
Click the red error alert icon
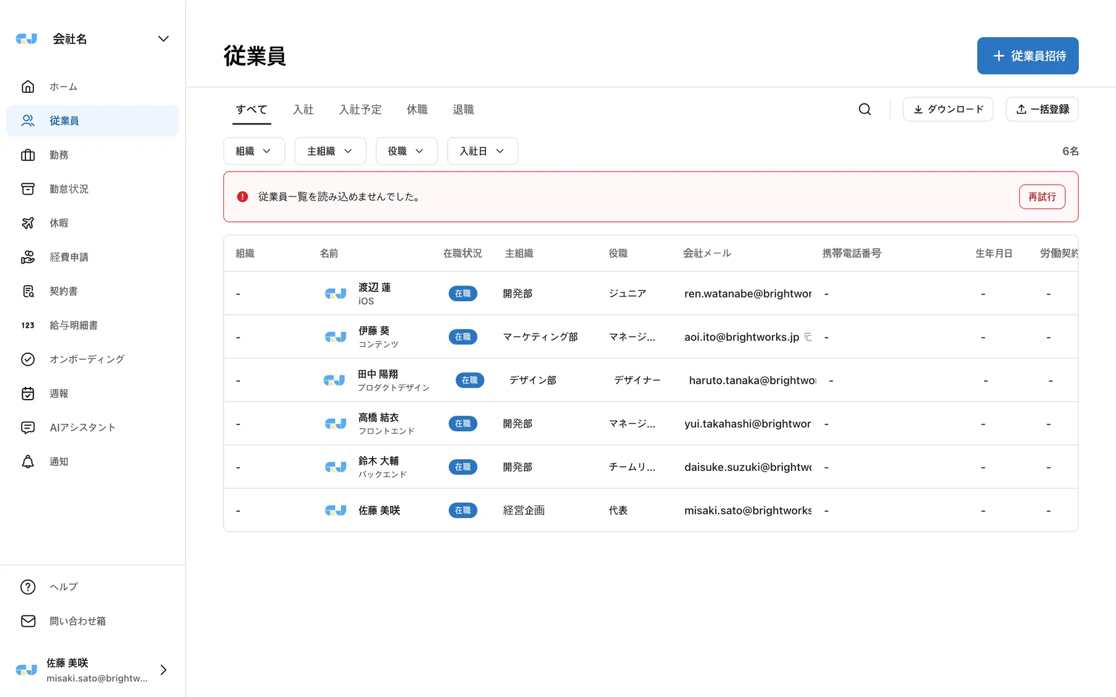[x=242, y=197]
